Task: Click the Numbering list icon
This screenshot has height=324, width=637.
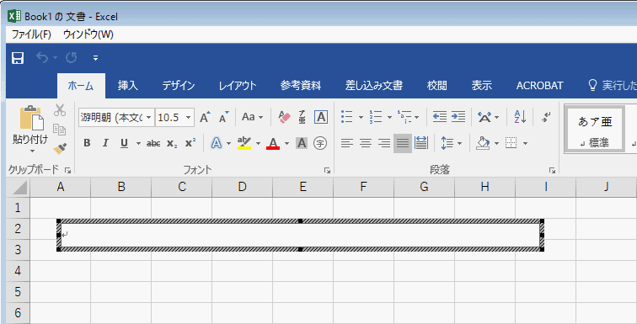Action: click(375, 117)
